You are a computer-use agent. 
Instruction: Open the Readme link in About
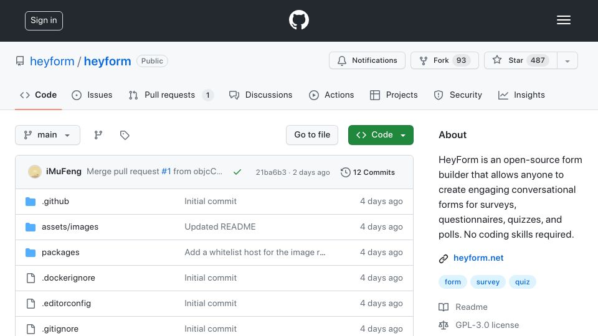[472, 307]
